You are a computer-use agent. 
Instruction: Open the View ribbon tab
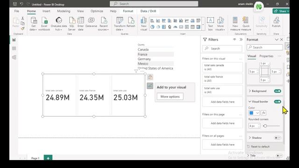click(80, 11)
